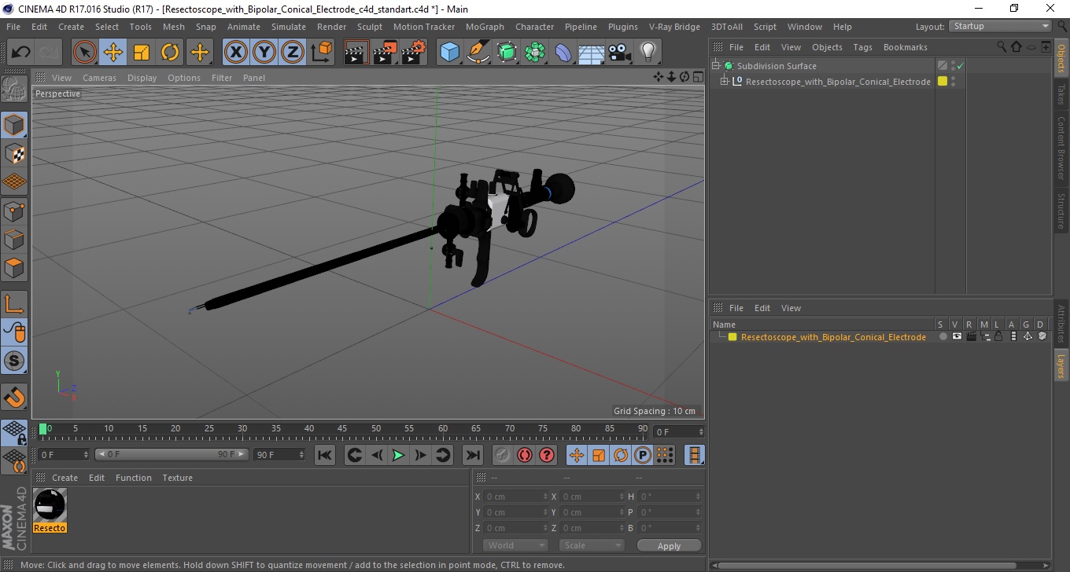Click the Undo arrow icon

pyautogui.click(x=21, y=53)
